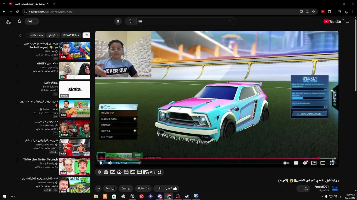
Task: Open notification bell dropdown for Froos5991
Action: [303, 188]
